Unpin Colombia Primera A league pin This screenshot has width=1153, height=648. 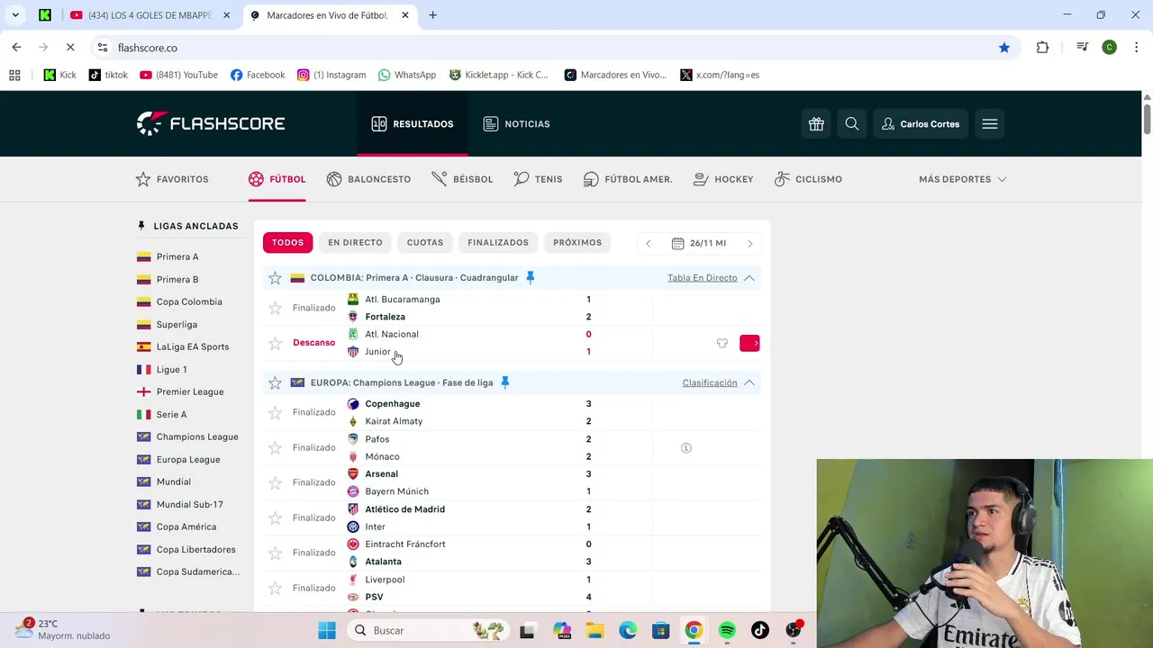(x=531, y=278)
